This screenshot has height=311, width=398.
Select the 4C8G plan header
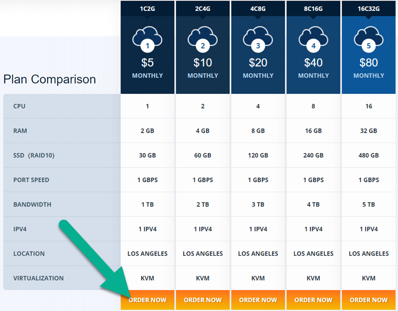[258, 8]
